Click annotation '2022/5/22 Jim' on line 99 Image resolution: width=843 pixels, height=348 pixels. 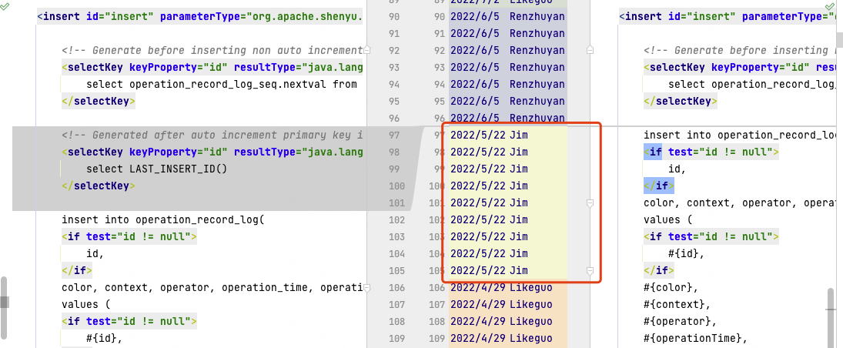point(489,169)
